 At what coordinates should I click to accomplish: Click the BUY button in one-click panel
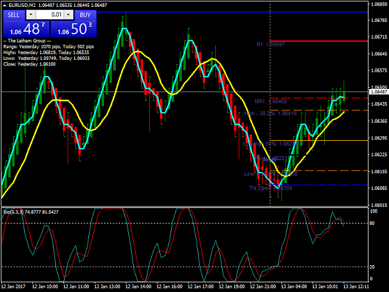tap(85, 15)
